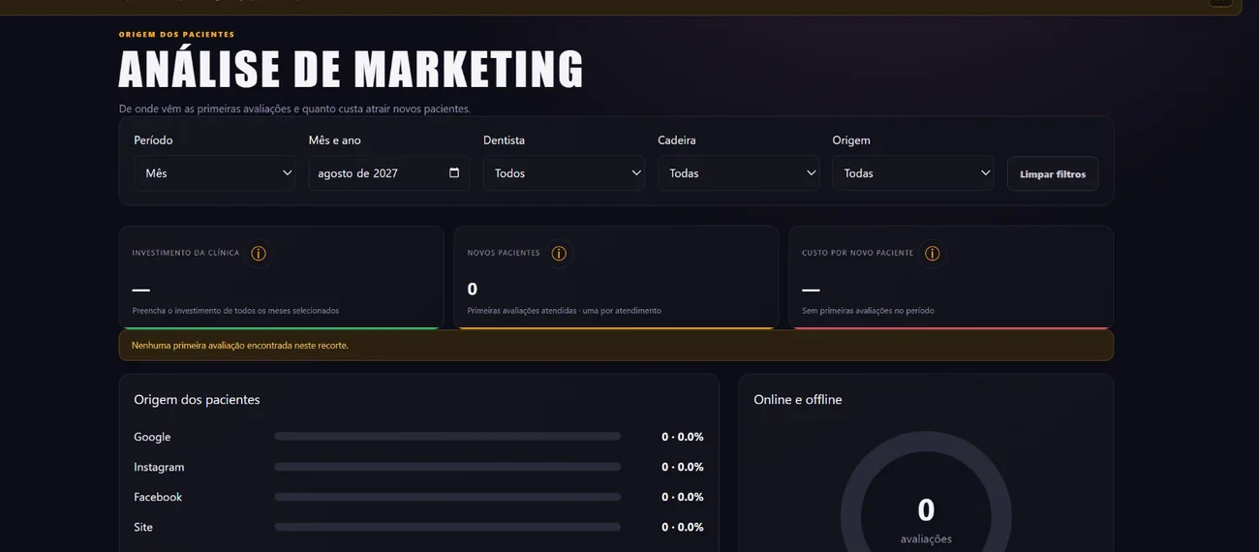Click the Novos Pacientes card label

504,253
